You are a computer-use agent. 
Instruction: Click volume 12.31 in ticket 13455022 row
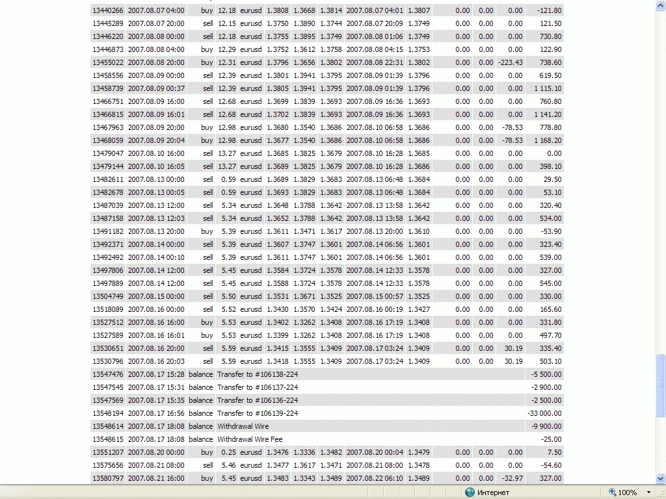click(227, 62)
